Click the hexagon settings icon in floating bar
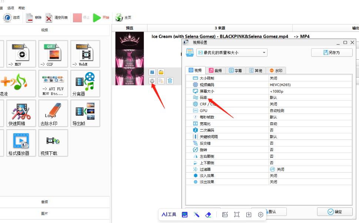The image size is (359, 223). tap(260, 215)
